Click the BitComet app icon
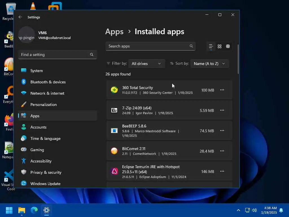This screenshot has width=289, height=217. pyautogui.click(x=114, y=151)
